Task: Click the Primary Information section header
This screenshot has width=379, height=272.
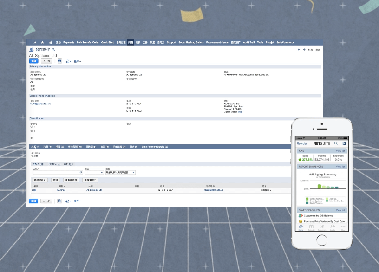Action: click(x=175, y=66)
